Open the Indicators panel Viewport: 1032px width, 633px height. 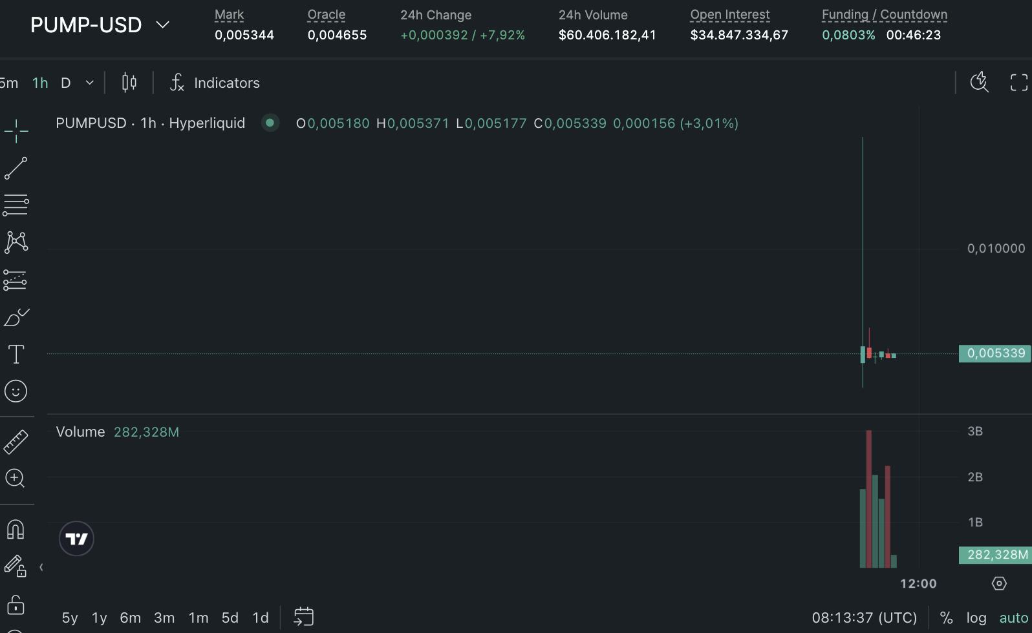click(x=215, y=83)
